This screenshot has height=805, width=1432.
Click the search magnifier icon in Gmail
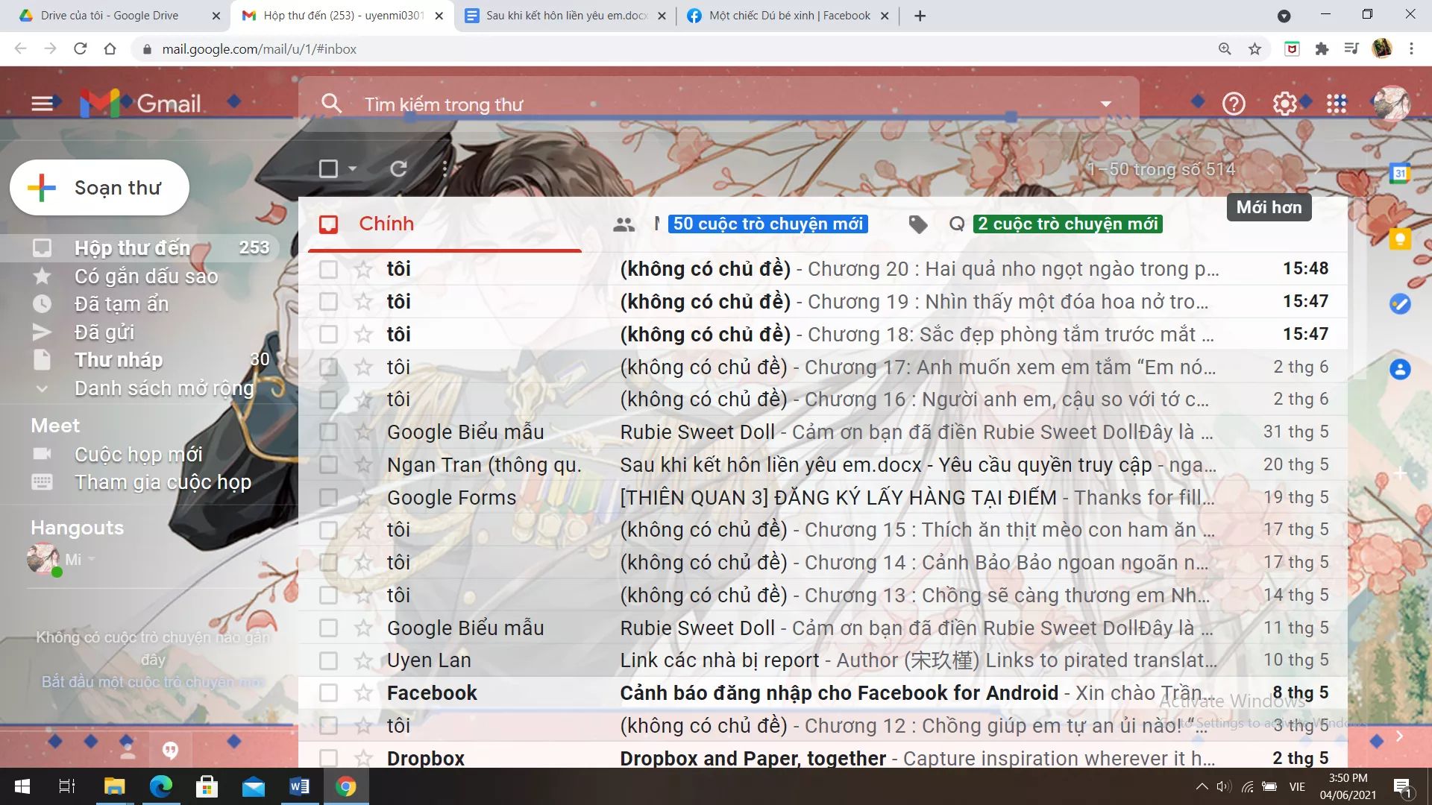332,104
